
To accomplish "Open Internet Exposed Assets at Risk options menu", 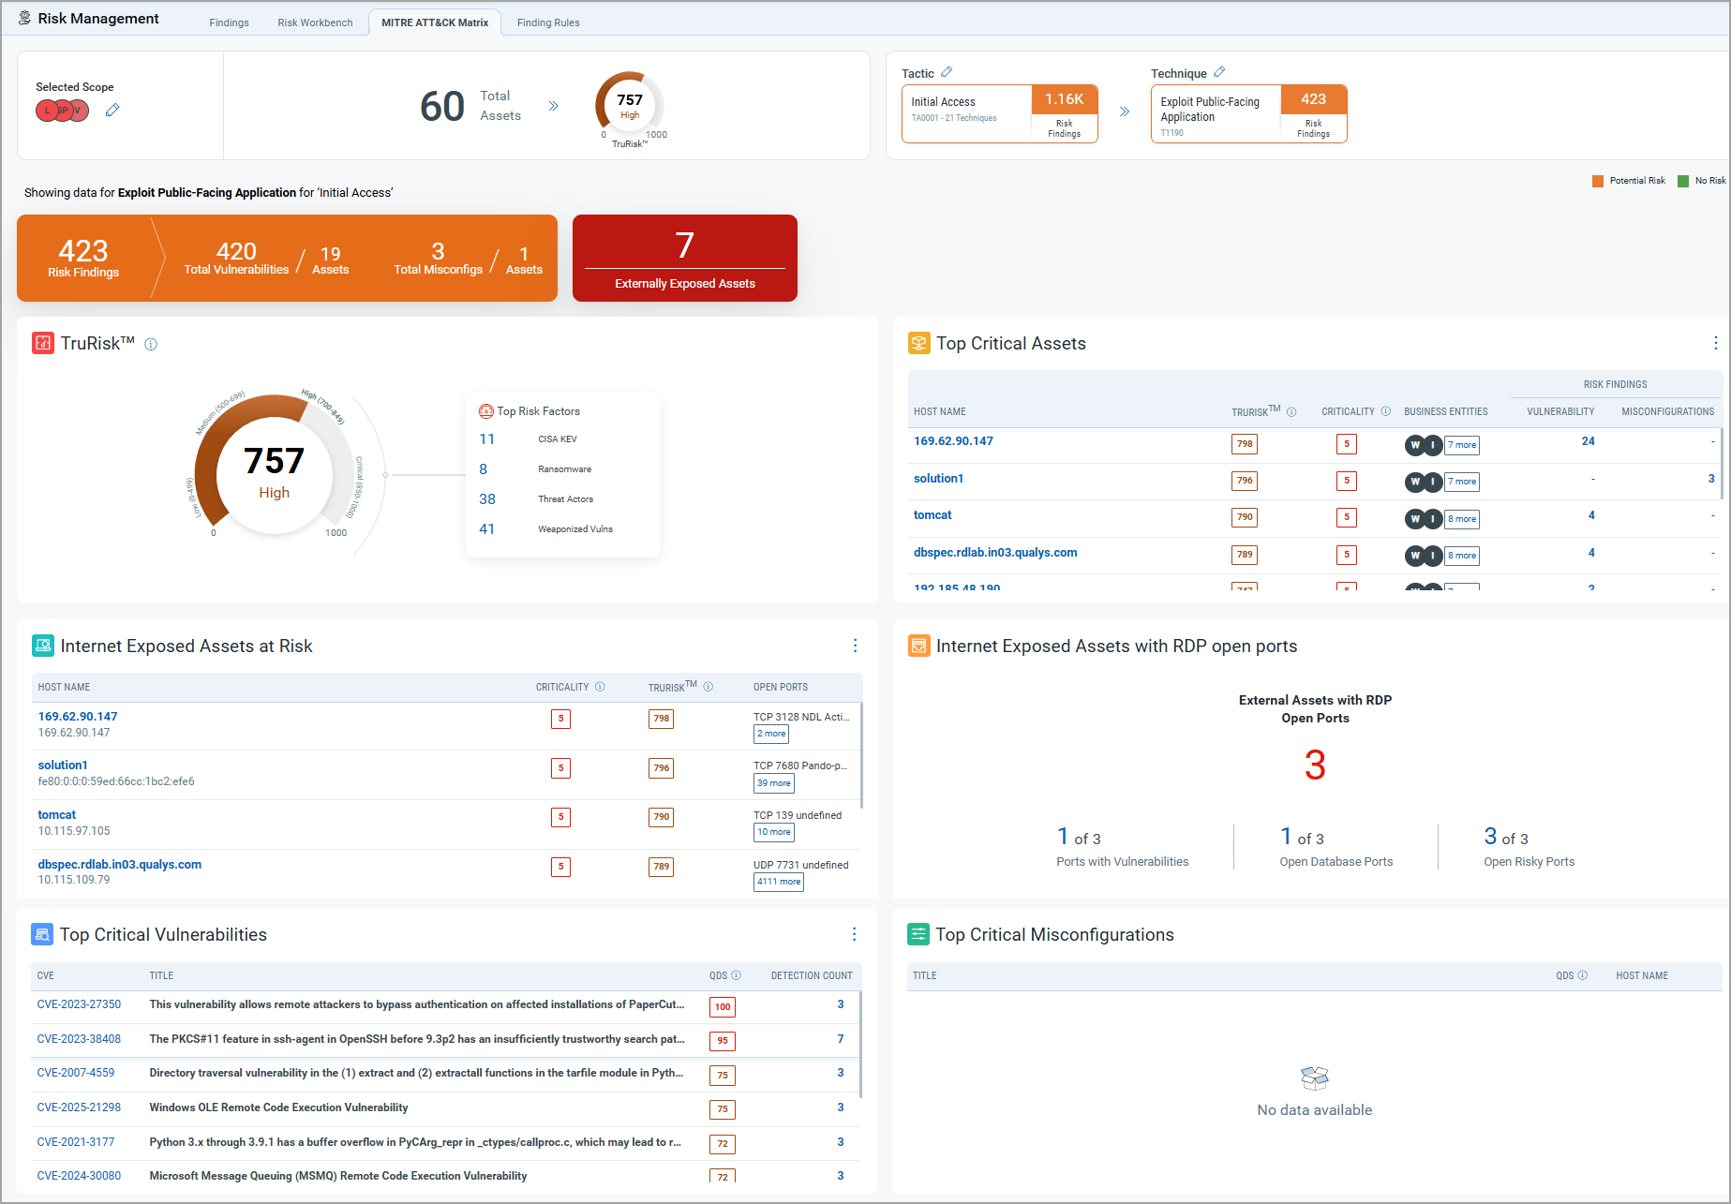I will click(855, 647).
